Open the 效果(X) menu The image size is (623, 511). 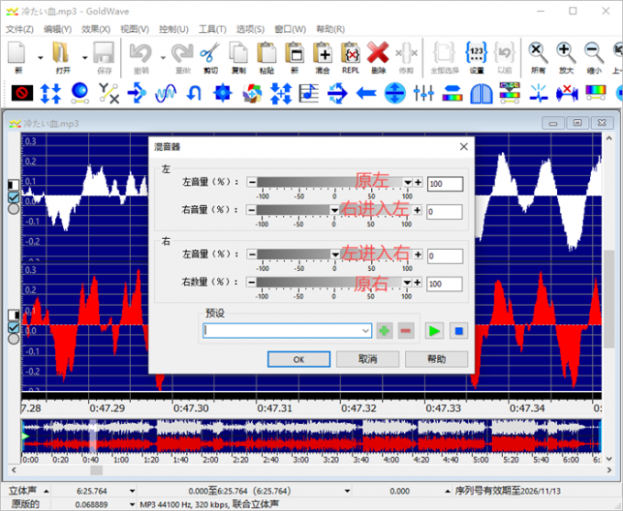tap(96, 29)
